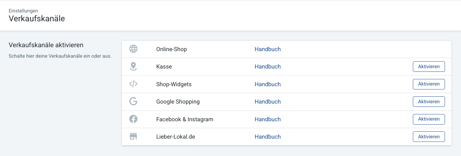Open Handbuch link for Kasse

(268, 67)
